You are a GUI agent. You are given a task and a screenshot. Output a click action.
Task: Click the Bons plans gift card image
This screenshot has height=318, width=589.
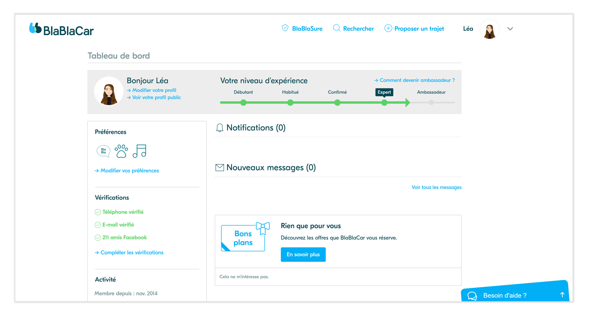(x=245, y=236)
